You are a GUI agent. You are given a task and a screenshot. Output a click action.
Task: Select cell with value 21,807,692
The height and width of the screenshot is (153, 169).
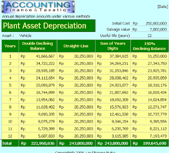[113, 92]
